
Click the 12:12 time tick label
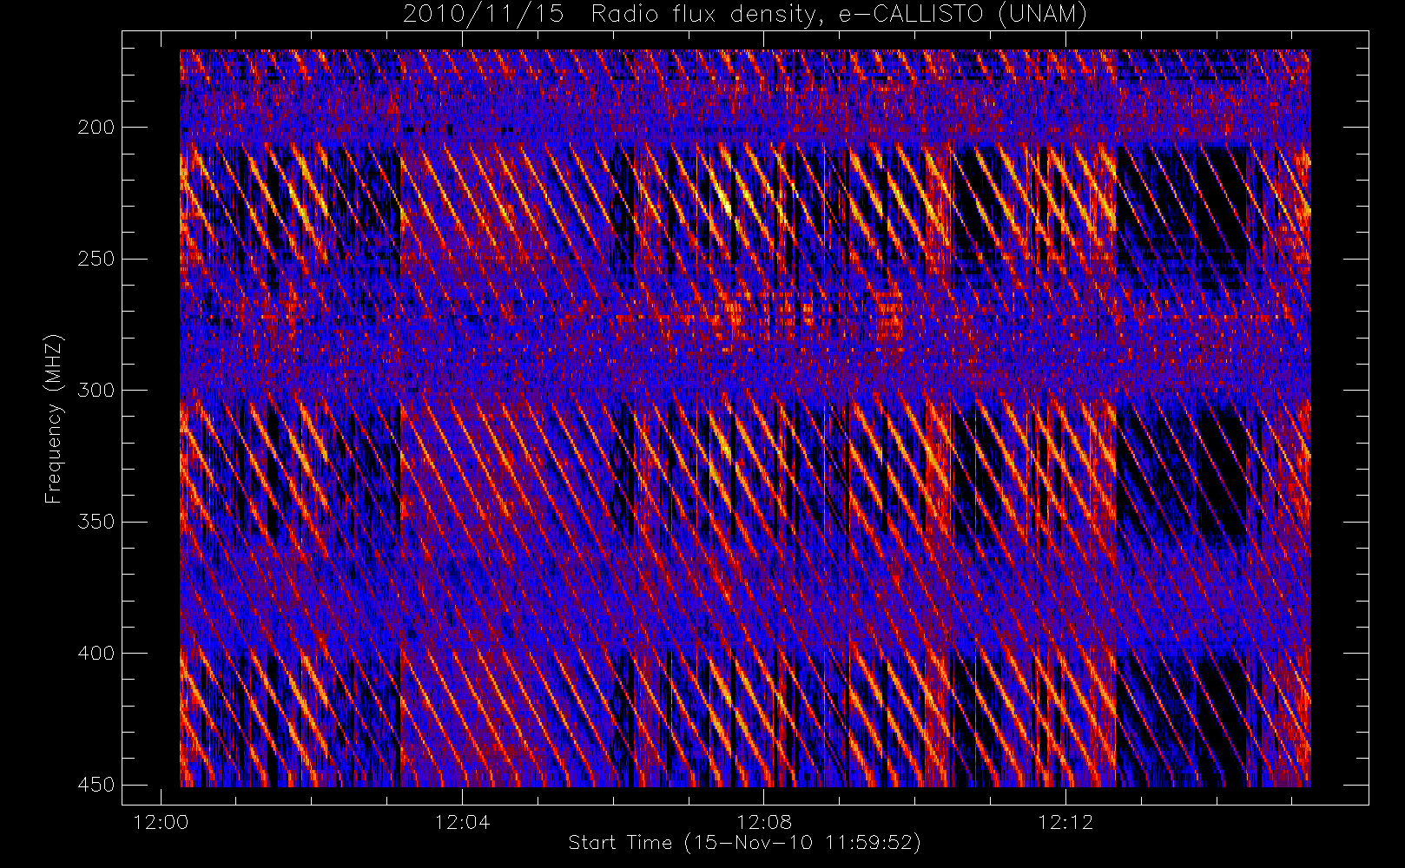pyautogui.click(x=1065, y=823)
